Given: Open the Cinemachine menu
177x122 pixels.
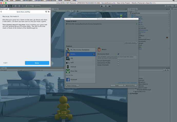Looking at the screenshot, I should point(51,1).
